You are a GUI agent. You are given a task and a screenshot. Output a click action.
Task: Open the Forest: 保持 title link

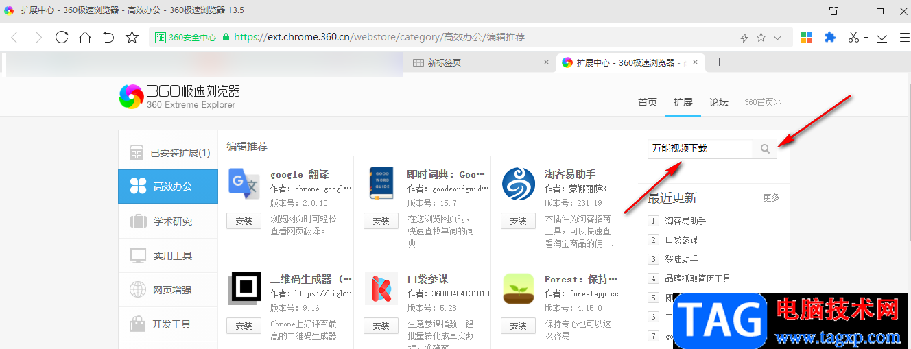pos(581,279)
